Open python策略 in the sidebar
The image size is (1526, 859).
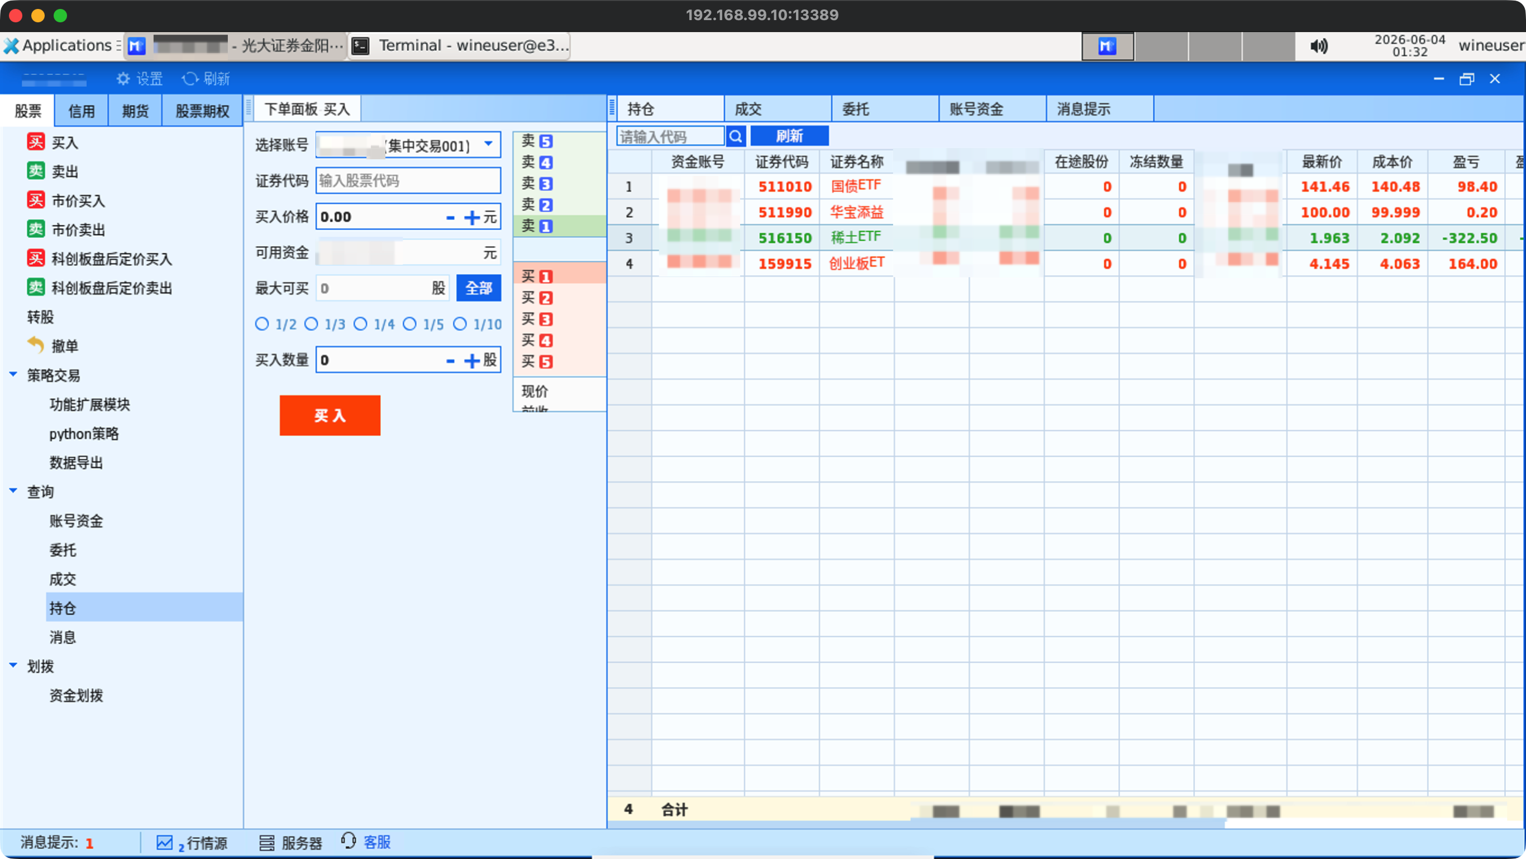[84, 433]
